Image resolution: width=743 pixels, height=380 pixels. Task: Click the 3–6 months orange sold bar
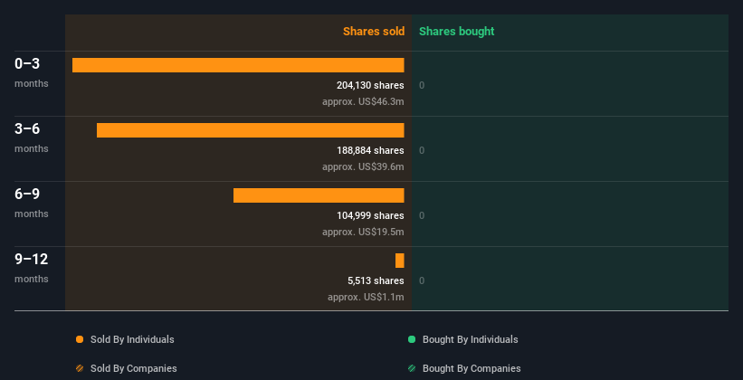250,130
